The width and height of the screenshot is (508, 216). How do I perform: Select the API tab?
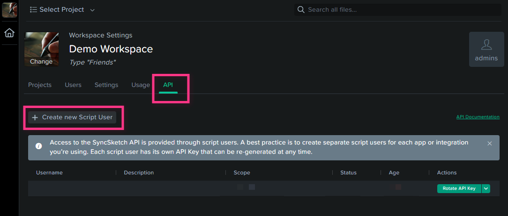[168, 86]
